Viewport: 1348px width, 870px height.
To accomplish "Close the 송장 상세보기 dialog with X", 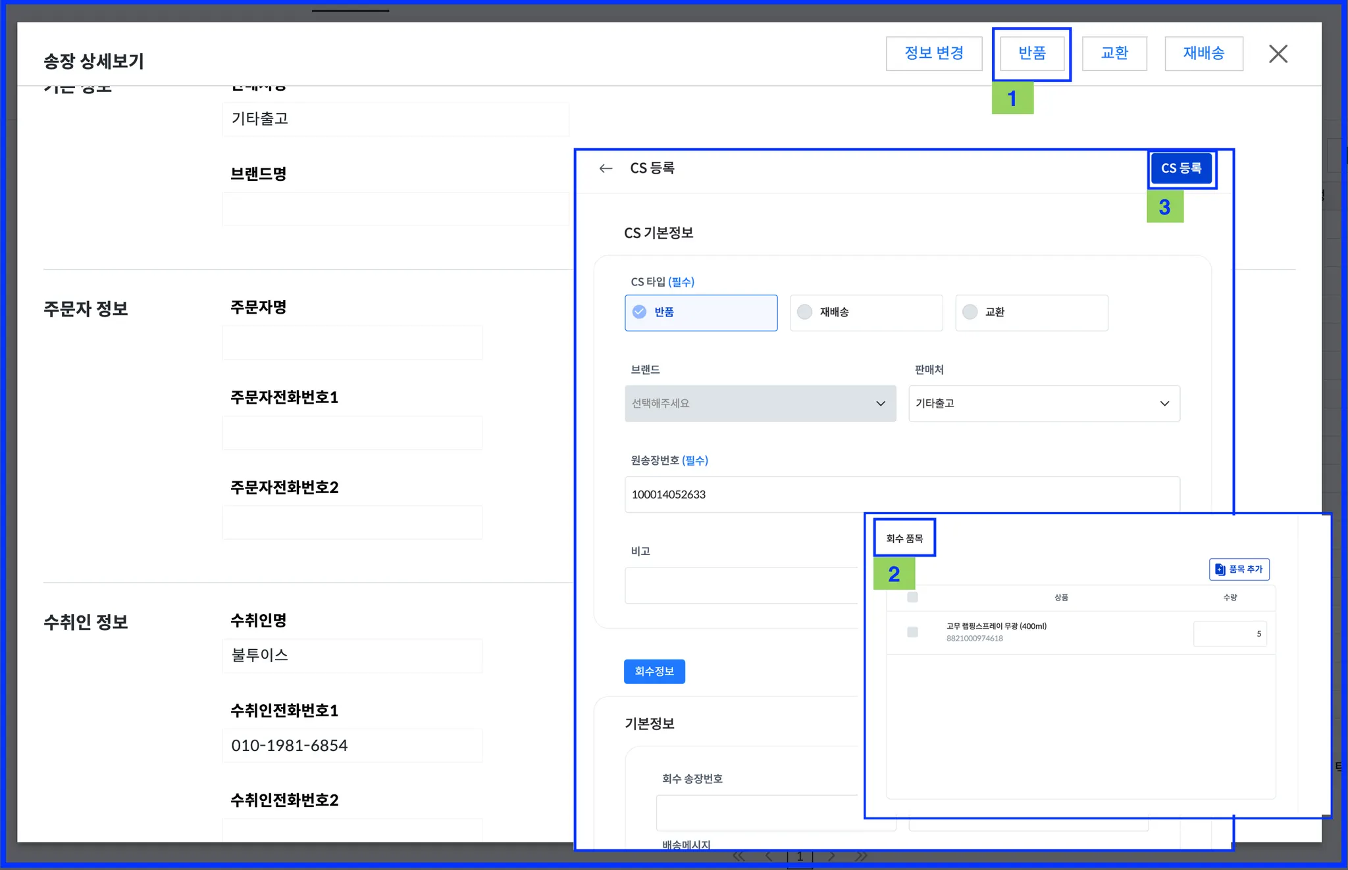I will [x=1278, y=54].
